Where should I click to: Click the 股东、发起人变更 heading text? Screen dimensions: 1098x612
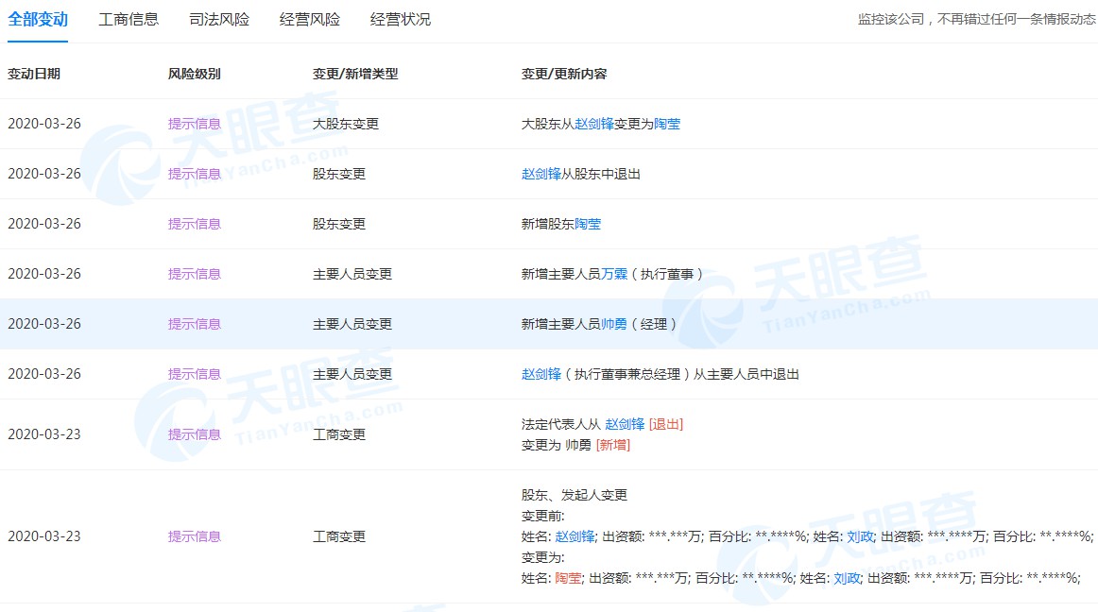tap(575, 495)
